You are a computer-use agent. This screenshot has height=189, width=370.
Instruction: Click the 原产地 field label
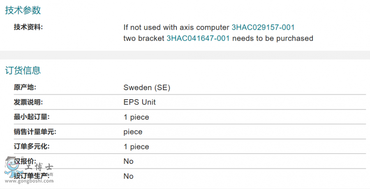point(25,87)
